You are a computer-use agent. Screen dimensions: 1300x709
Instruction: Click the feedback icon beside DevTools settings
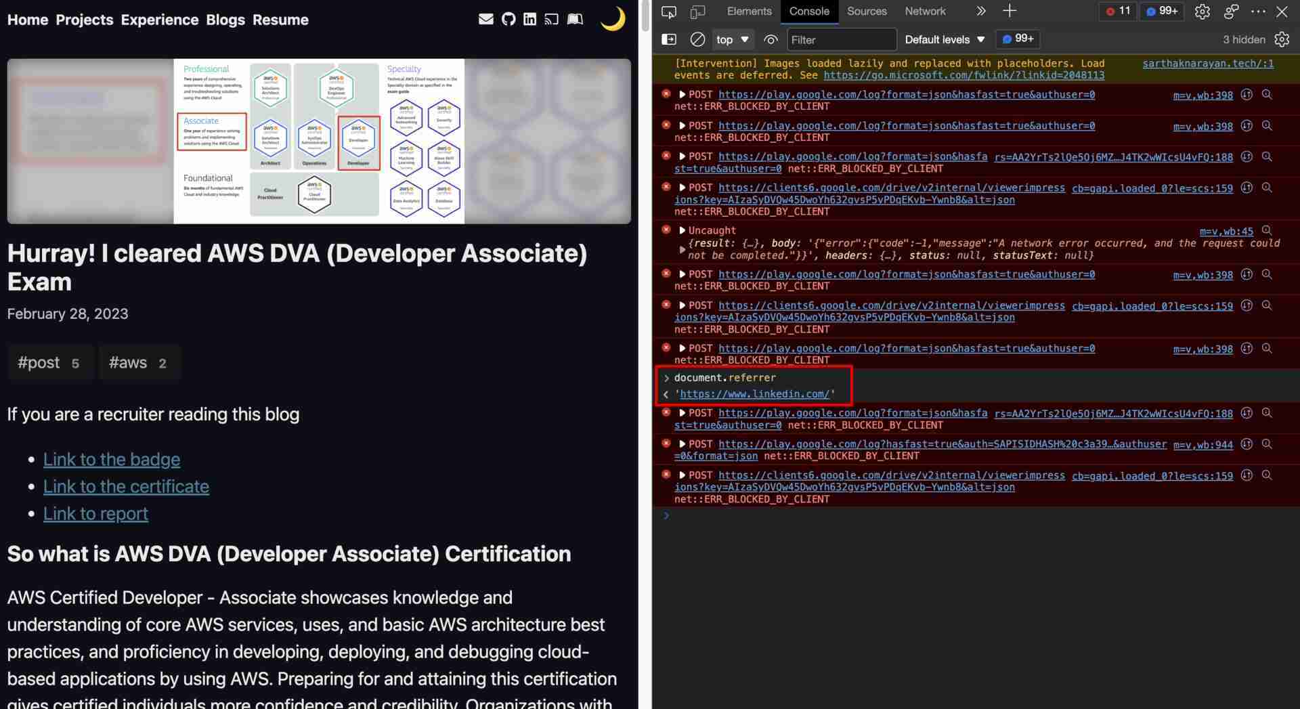1231,12
